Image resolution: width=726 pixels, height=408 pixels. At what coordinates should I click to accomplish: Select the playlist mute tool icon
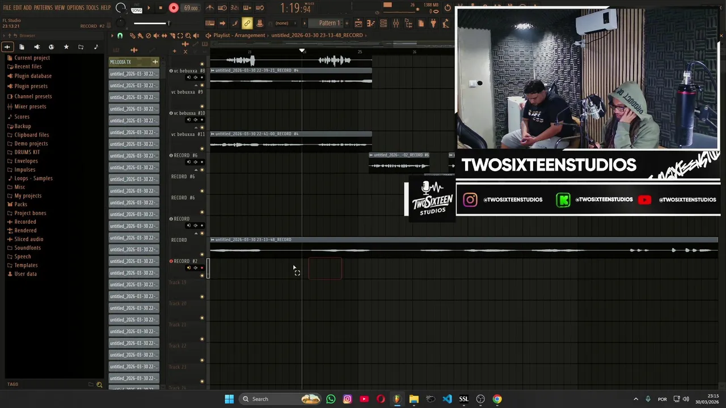tap(157, 36)
